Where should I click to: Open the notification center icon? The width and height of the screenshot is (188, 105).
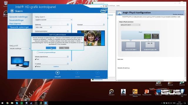tap(185, 103)
